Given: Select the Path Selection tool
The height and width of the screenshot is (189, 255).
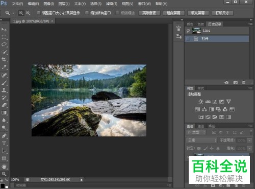Looking at the screenshot, I should tap(4, 151).
